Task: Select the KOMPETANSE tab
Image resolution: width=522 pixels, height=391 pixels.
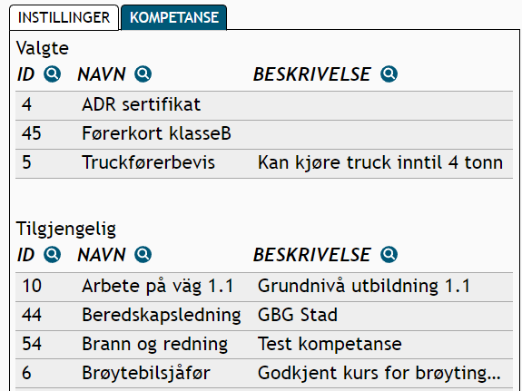Action: pyautogui.click(x=174, y=17)
